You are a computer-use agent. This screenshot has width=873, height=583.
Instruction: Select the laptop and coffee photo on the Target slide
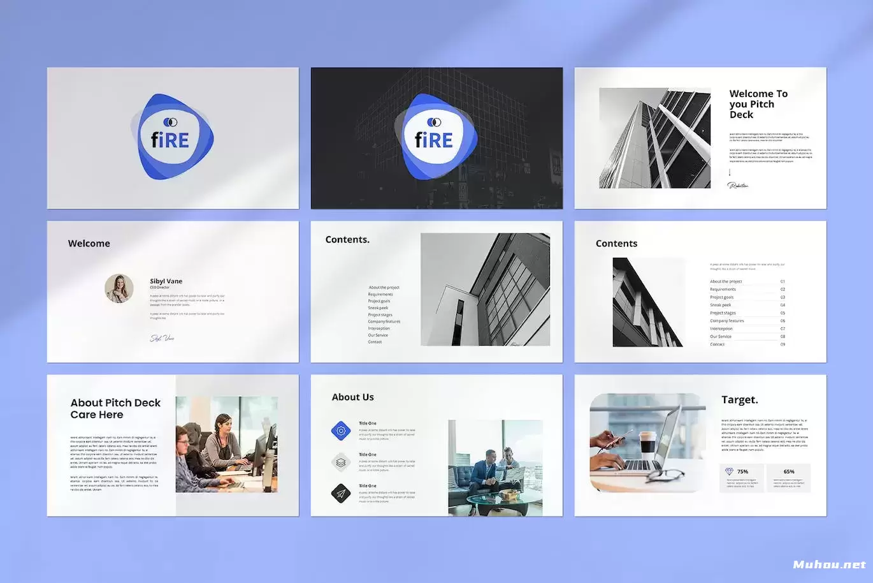coord(648,443)
